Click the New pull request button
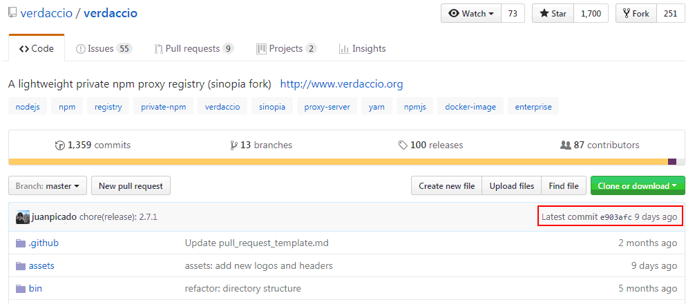Viewport: 686px width, 304px height. [131, 185]
